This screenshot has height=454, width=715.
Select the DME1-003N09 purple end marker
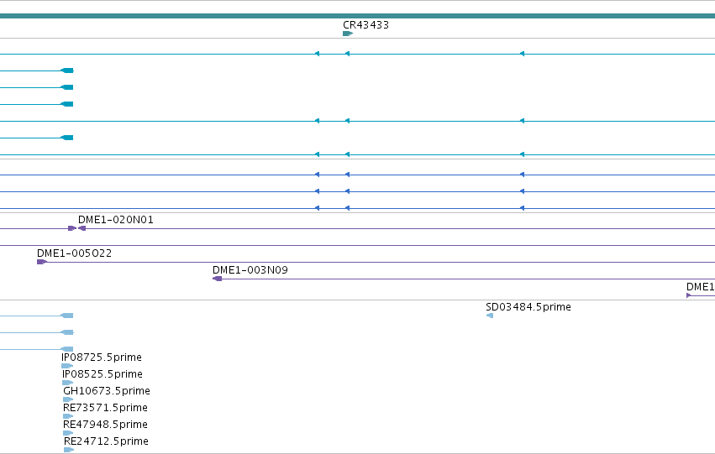pyautogui.click(x=217, y=279)
